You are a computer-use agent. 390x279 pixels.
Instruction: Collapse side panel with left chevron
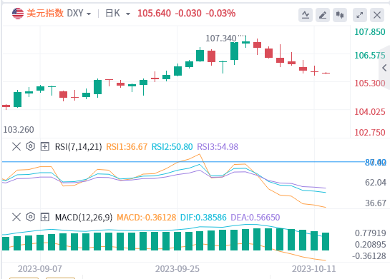click(384, 68)
